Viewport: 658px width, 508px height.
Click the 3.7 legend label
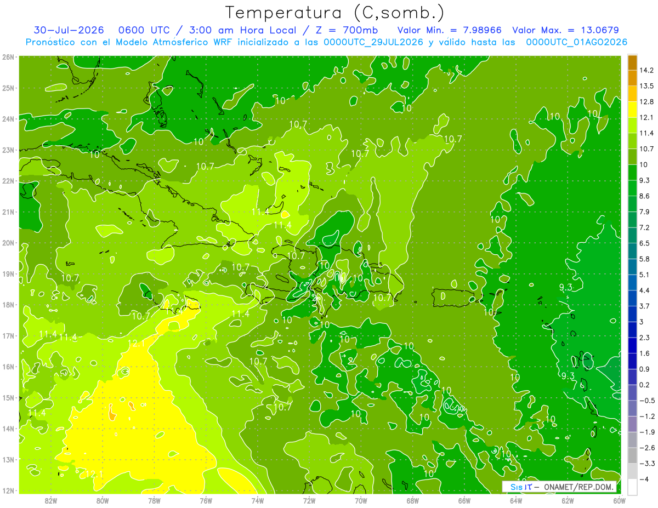click(x=644, y=306)
